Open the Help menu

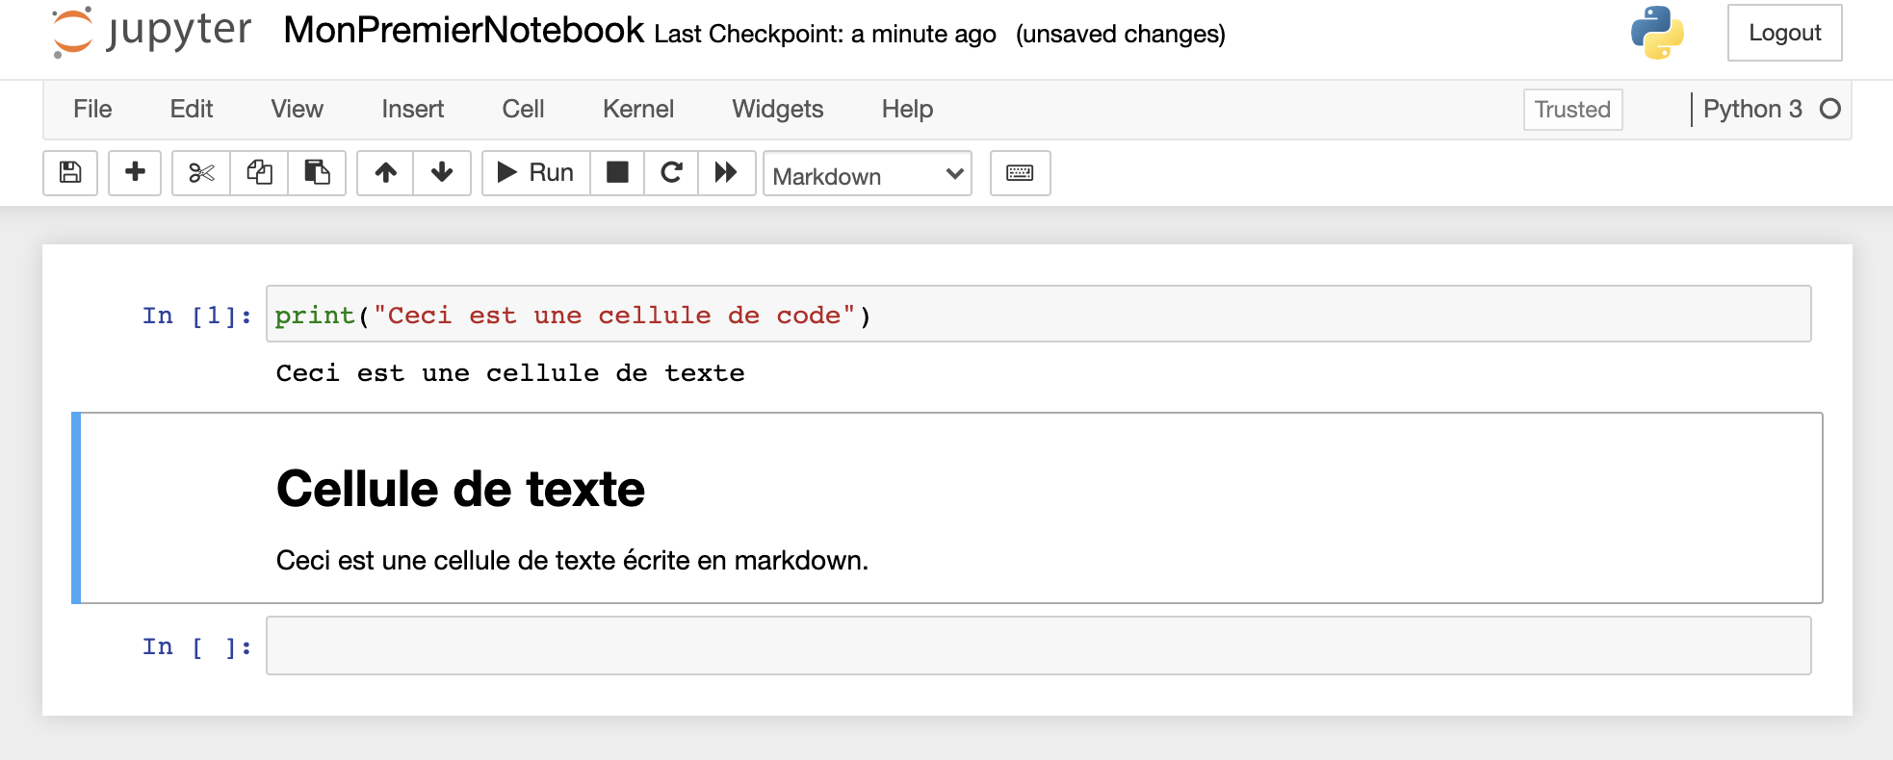(907, 109)
